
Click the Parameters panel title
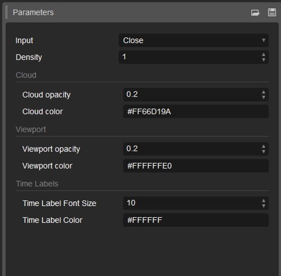[x=33, y=13]
